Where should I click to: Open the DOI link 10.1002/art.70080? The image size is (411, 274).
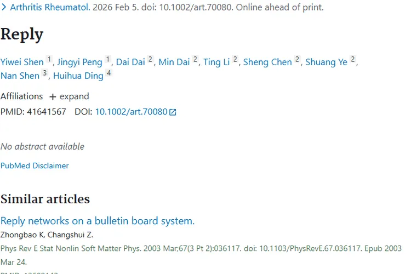(x=131, y=112)
